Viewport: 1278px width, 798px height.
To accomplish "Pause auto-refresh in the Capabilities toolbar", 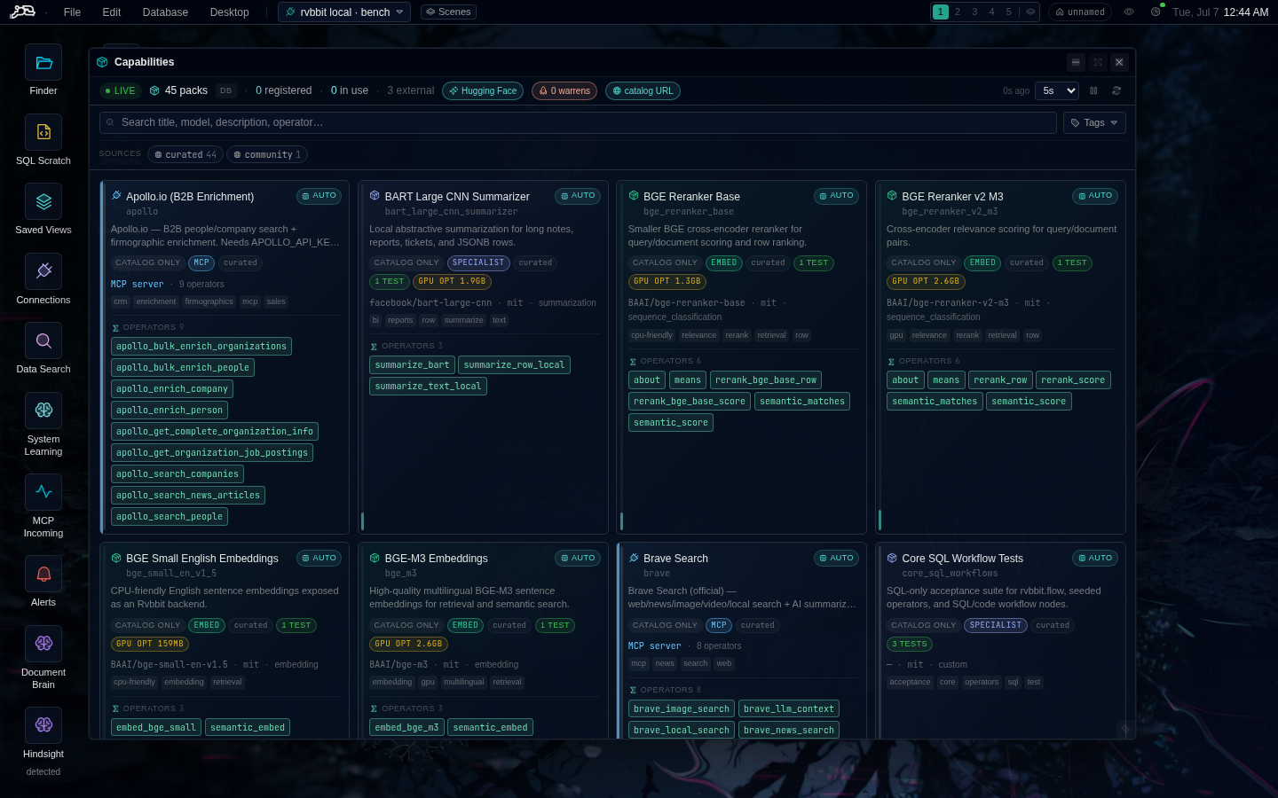I will click(1093, 90).
